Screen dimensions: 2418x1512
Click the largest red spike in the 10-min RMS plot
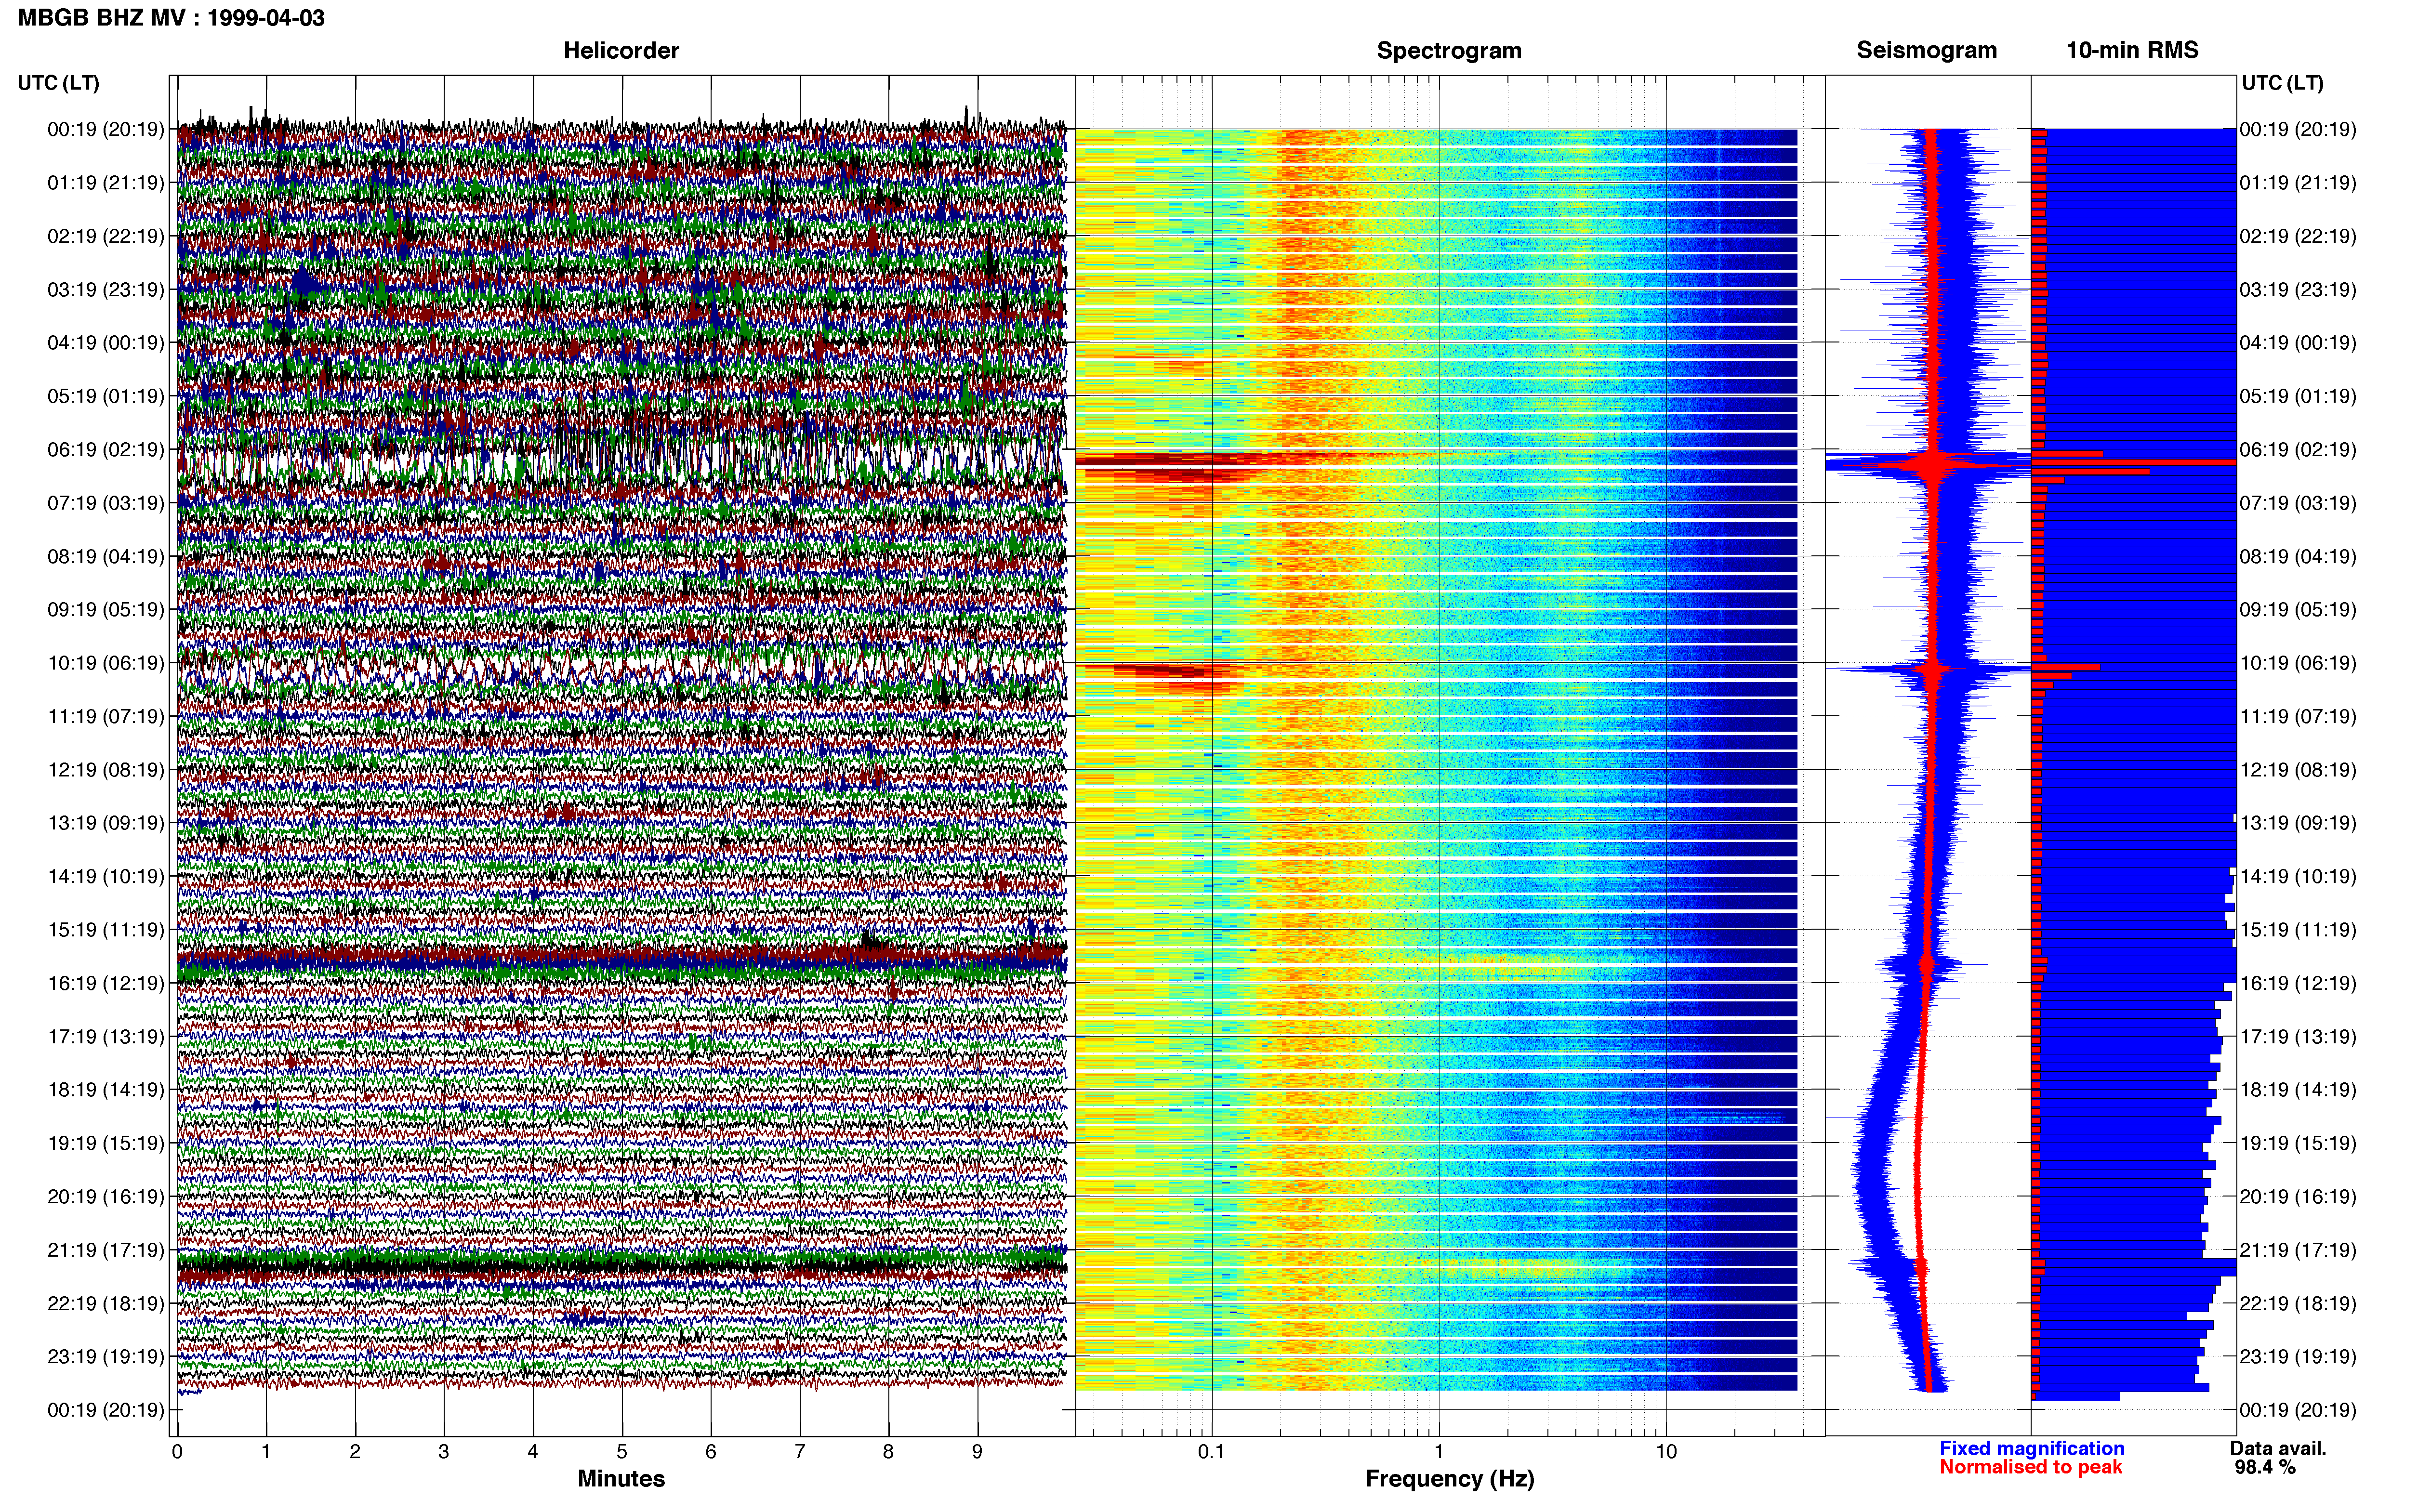coord(2134,462)
